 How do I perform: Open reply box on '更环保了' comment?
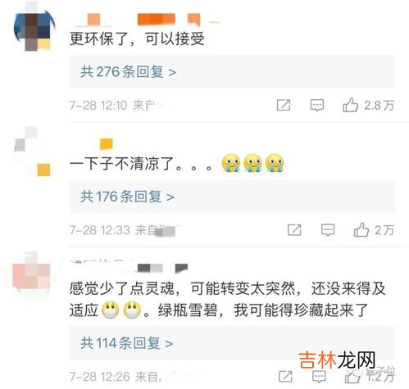(317, 105)
